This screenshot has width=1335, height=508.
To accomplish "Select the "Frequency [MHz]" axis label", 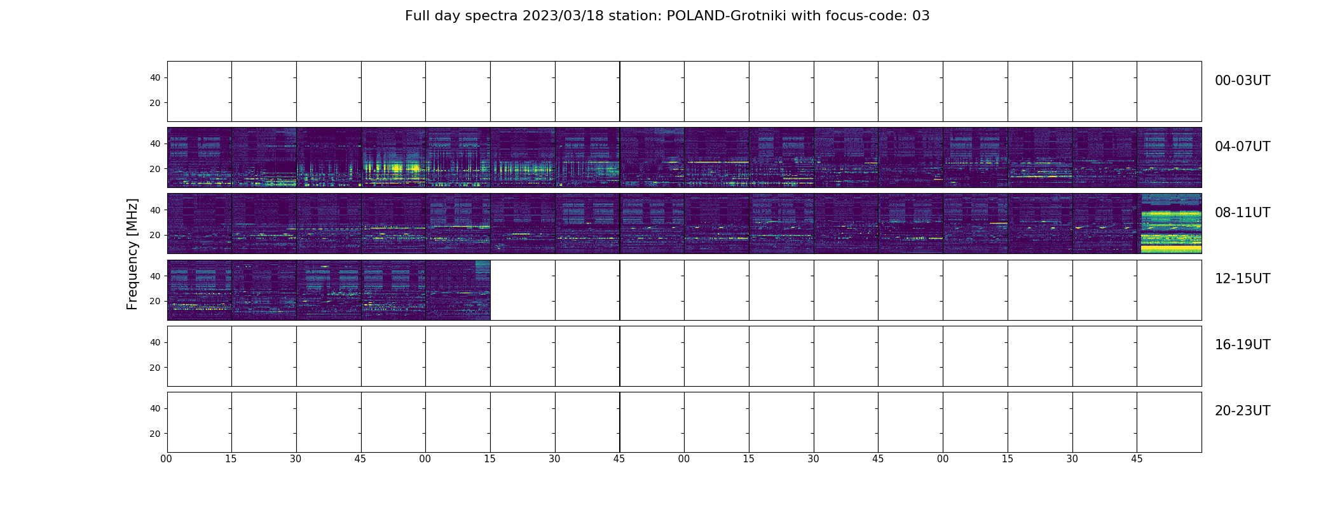I will click(132, 254).
